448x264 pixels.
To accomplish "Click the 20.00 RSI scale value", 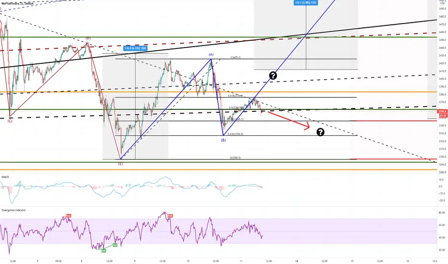I will [442, 250].
